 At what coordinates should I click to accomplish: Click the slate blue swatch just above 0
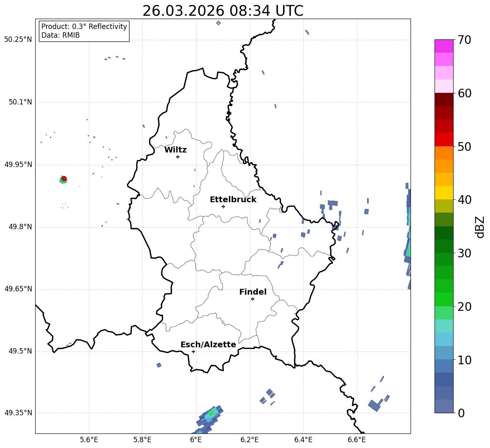444,406
